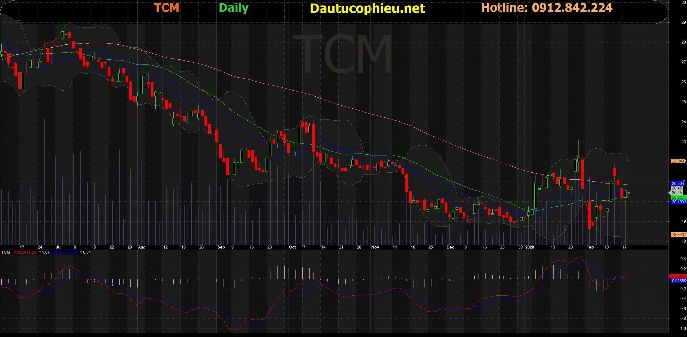The height and width of the screenshot is (337, 687).
Task: Click the green Daily timeframe label
Action: [x=234, y=8]
